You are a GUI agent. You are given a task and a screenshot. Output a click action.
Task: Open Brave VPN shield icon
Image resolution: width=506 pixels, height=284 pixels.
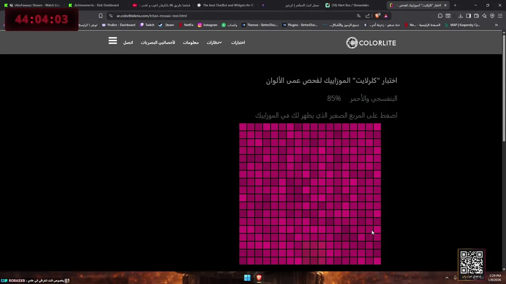(492, 16)
